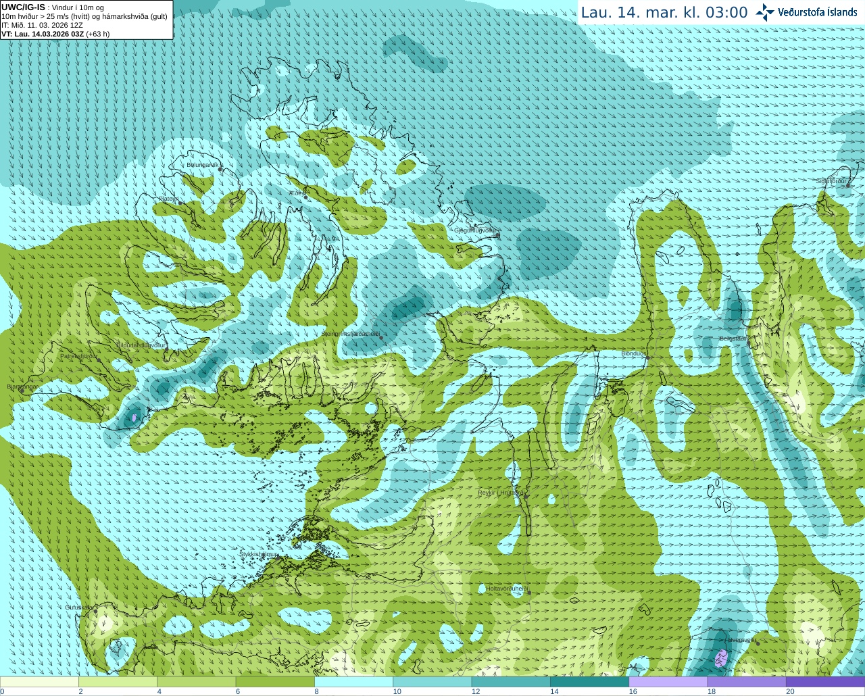The image size is (865, 696).
Task: Click the Stykkishólmur station label
Action: (259, 554)
